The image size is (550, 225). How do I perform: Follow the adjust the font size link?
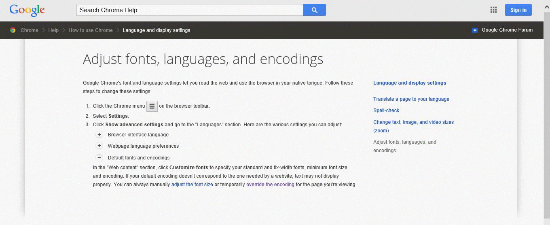(192, 185)
